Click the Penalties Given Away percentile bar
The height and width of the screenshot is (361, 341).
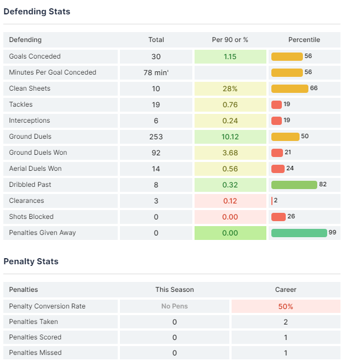pos(299,233)
